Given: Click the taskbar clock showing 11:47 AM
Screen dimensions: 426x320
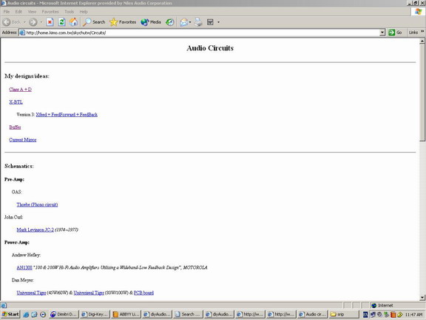Looking at the screenshot, I should click(x=413, y=315).
